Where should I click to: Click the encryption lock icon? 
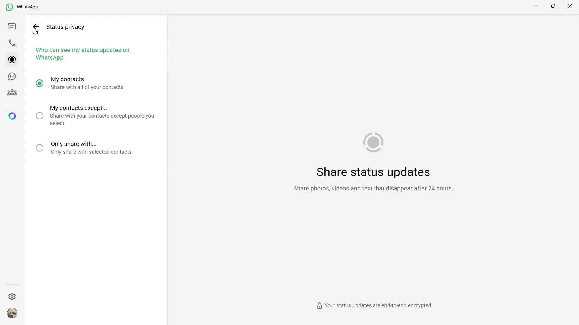coord(319,306)
